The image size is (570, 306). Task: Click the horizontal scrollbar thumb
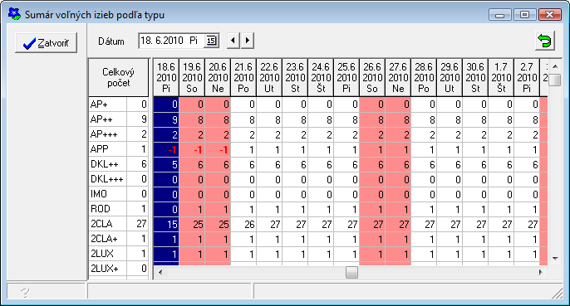point(351,272)
